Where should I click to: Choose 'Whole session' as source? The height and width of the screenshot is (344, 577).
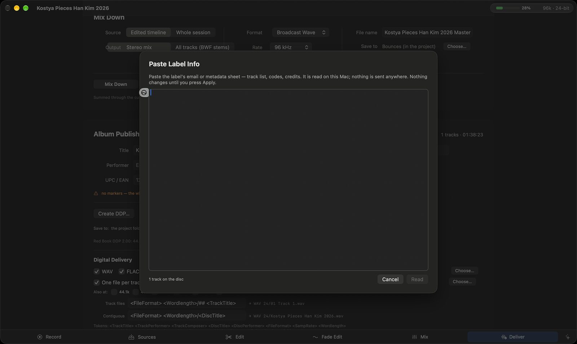click(x=193, y=32)
